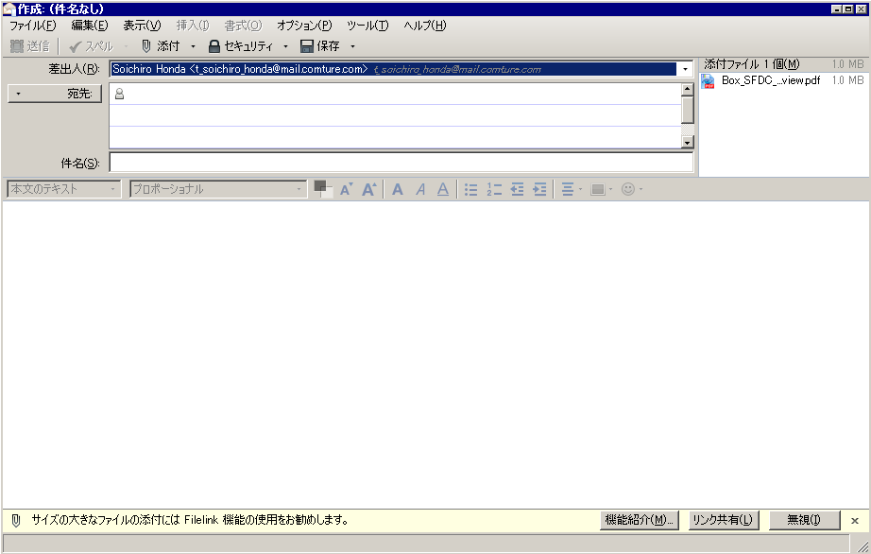Run the spell check (スペル) tool

click(x=92, y=46)
